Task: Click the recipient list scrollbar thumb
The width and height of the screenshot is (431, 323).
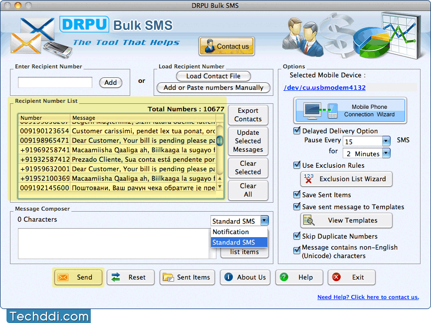Action: 219,141
